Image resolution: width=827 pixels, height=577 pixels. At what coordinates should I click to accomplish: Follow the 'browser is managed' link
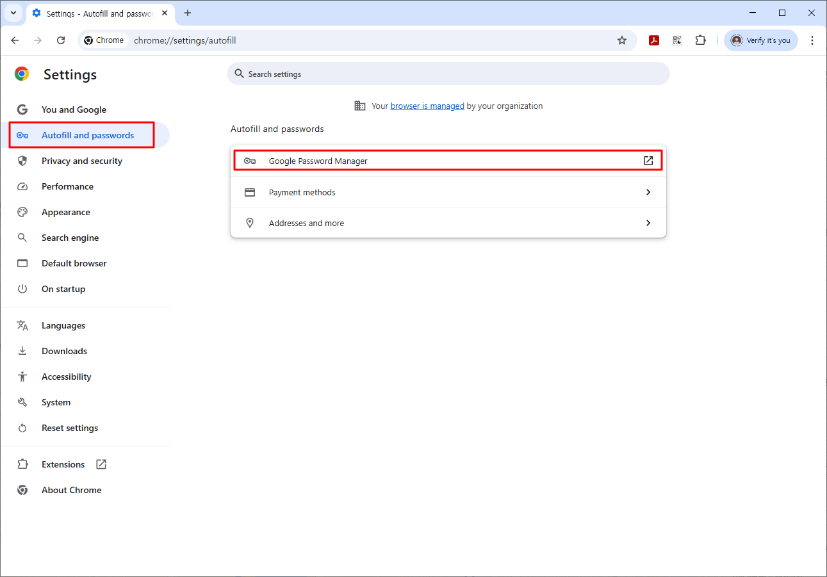(427, 106)
